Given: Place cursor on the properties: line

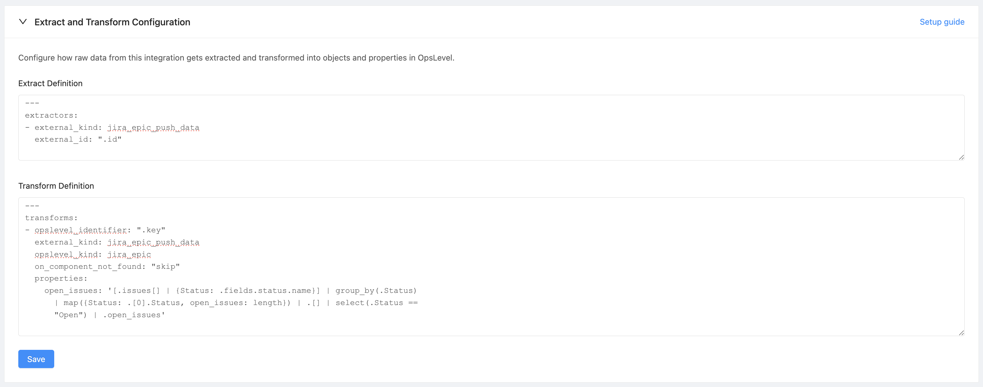Looking at the screenshot, I should click(x=61, y=278).
